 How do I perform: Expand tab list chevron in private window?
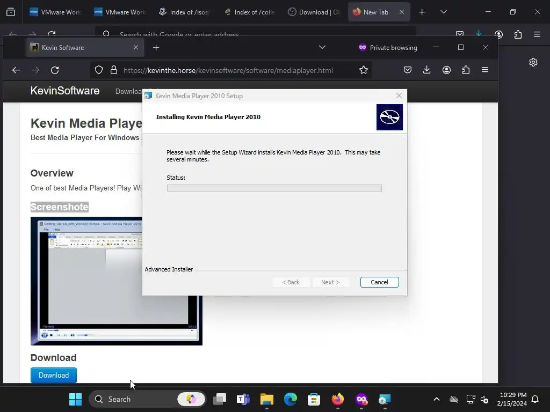[x=322, y=47]
